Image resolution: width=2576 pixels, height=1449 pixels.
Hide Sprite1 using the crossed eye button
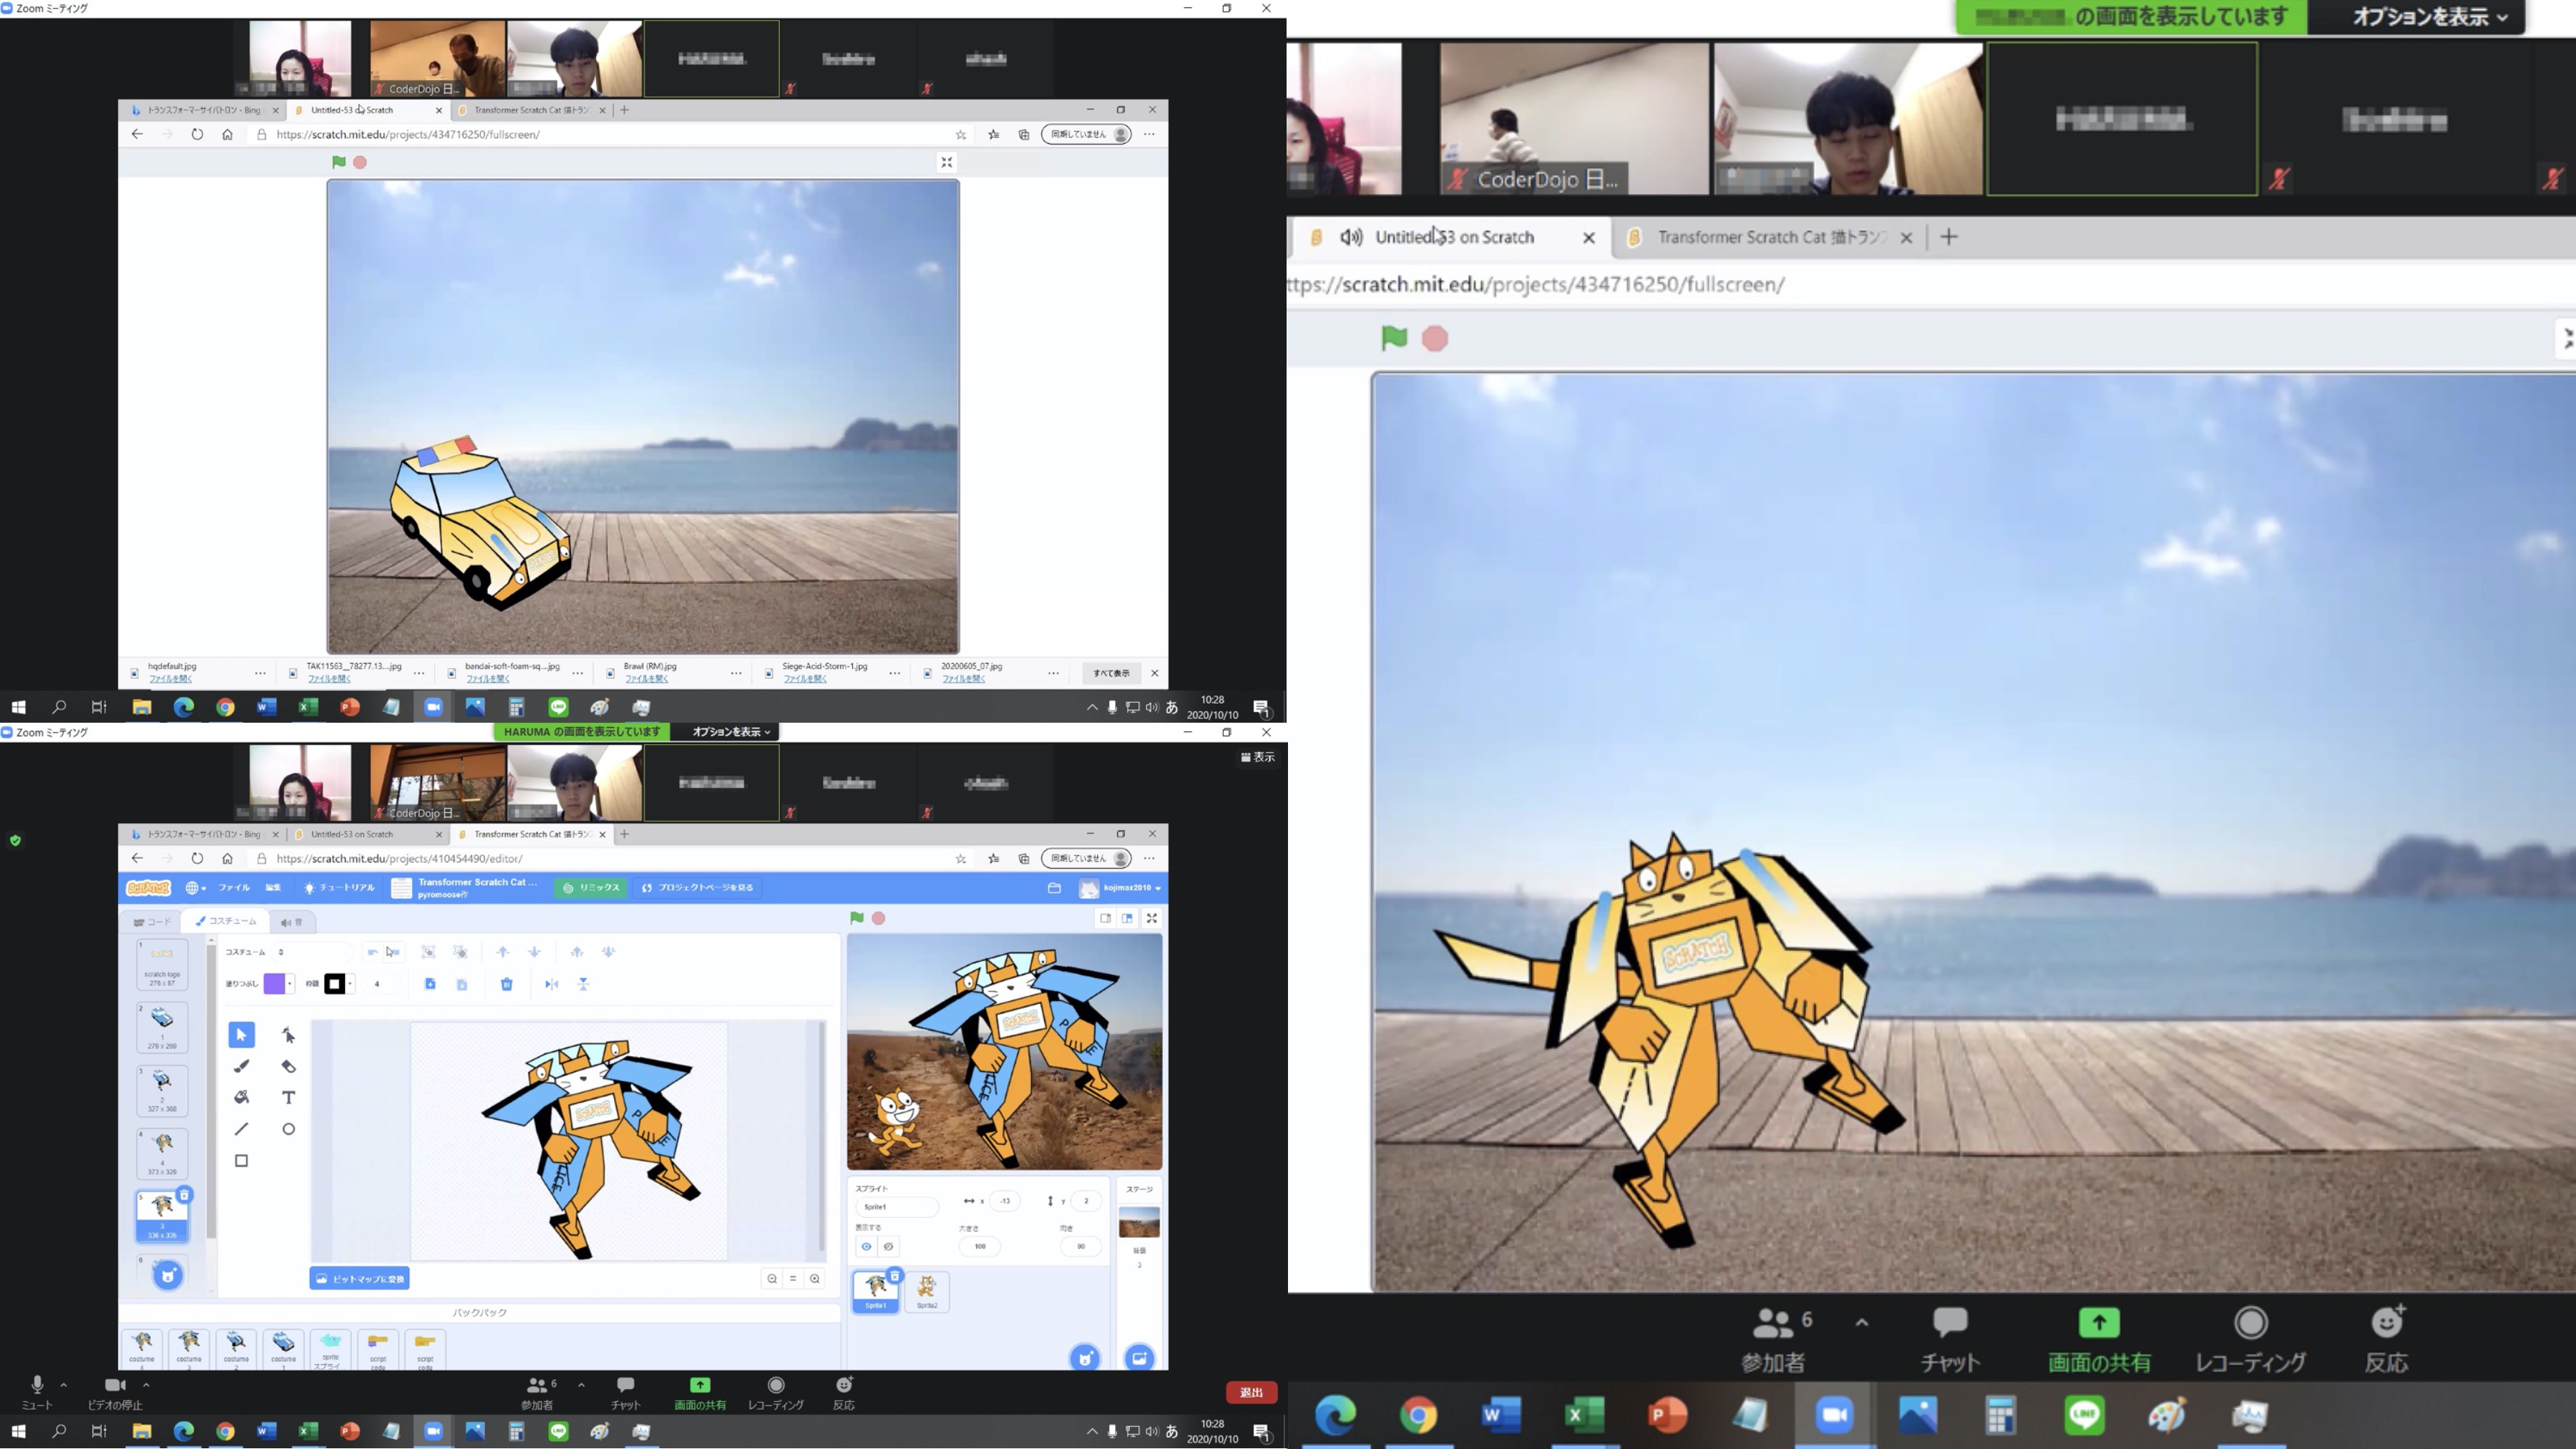(888, 1247)
